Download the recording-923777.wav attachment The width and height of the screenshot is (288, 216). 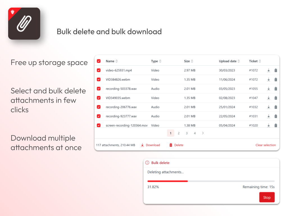coord(269,116)
